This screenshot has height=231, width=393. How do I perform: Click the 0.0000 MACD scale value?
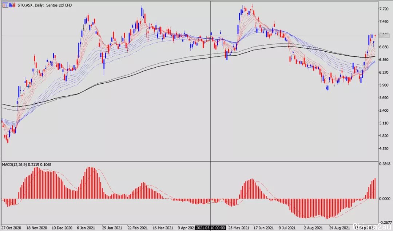pyautogui.click(x=385, y=198)
